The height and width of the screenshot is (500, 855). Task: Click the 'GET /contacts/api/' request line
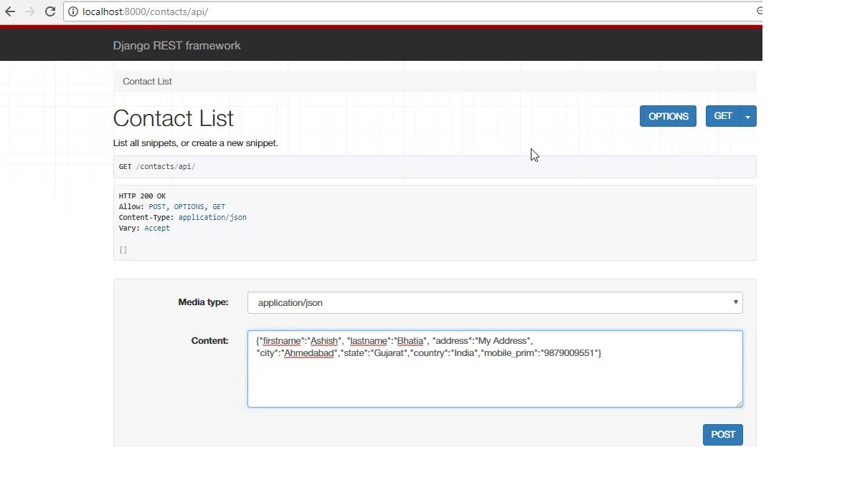[x=157, y=167]
